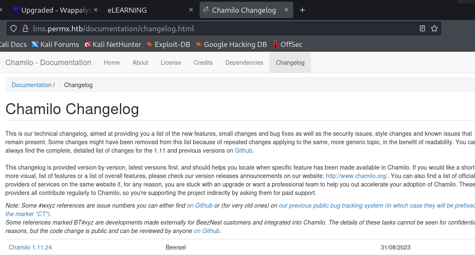
Task: Click the 31/08/2023 release date
Action: coord(396,247)
